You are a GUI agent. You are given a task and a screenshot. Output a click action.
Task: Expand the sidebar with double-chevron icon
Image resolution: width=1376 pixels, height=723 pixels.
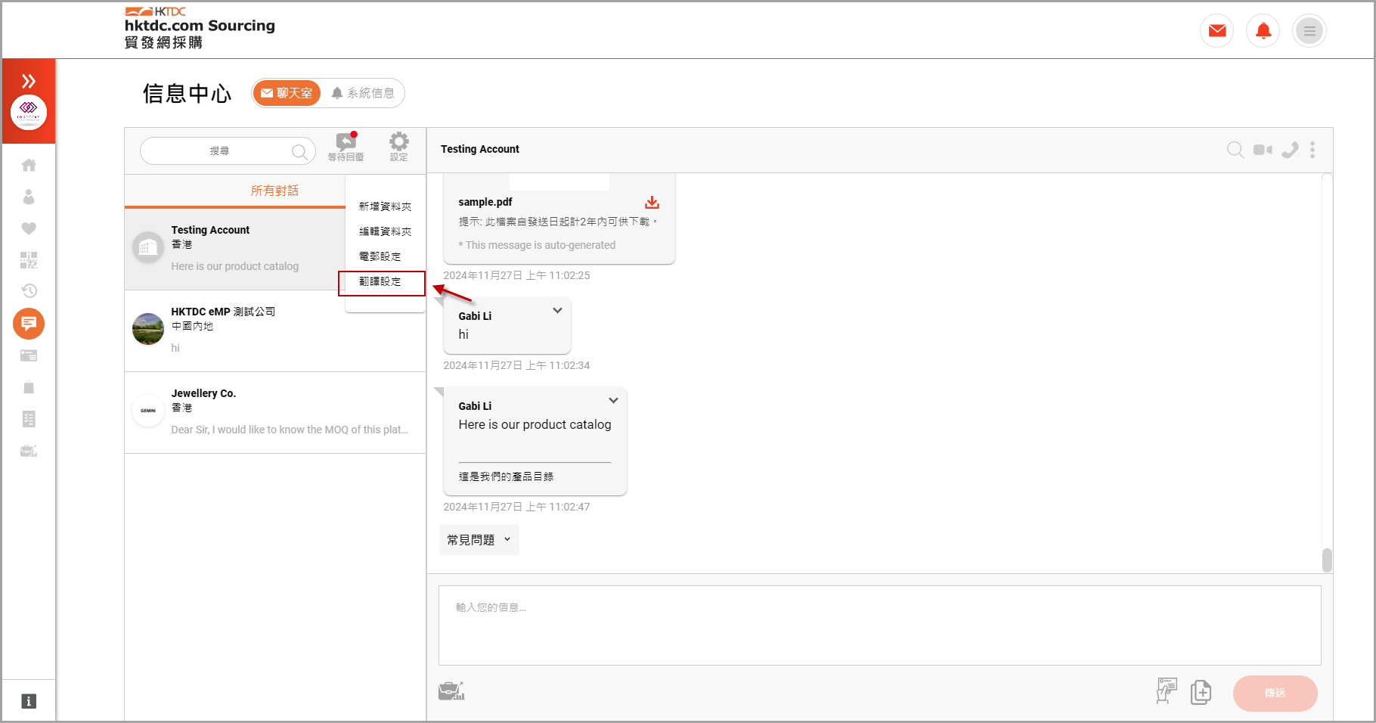[29, 81]
